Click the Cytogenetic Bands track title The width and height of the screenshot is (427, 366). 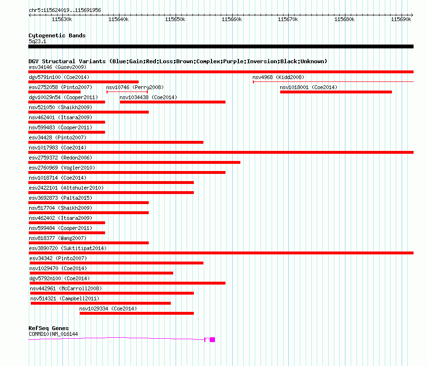point(57,35)
